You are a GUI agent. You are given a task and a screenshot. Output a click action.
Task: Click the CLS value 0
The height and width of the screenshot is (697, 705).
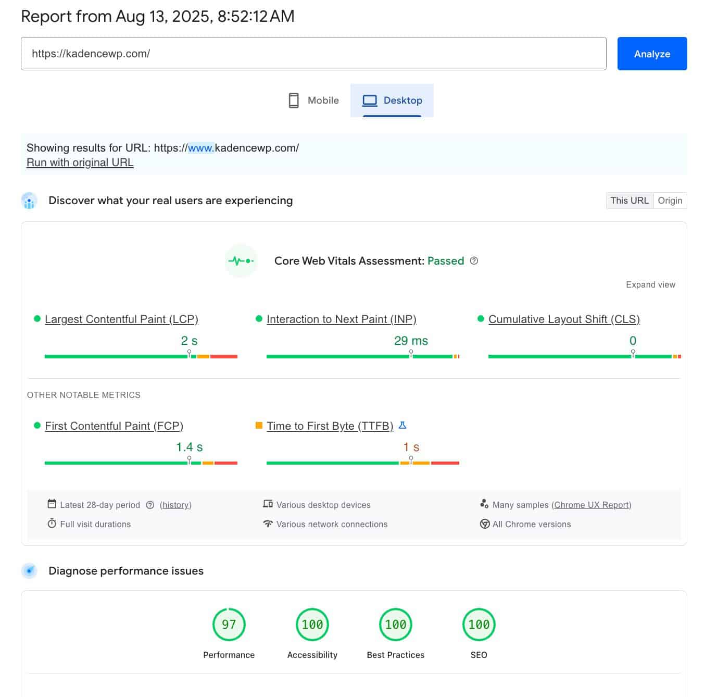633,341
